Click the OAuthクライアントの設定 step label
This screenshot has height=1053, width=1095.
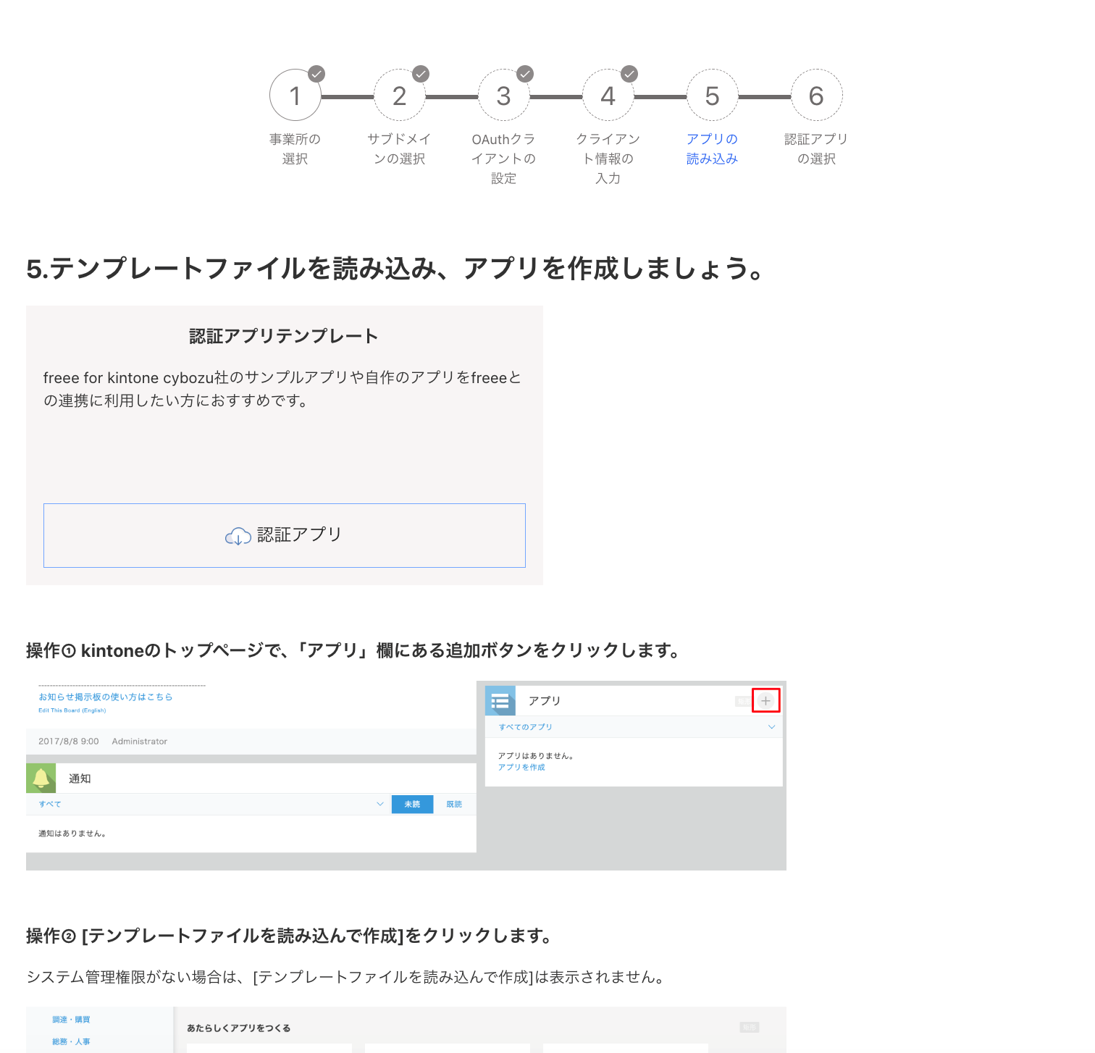tap(504, 159)
